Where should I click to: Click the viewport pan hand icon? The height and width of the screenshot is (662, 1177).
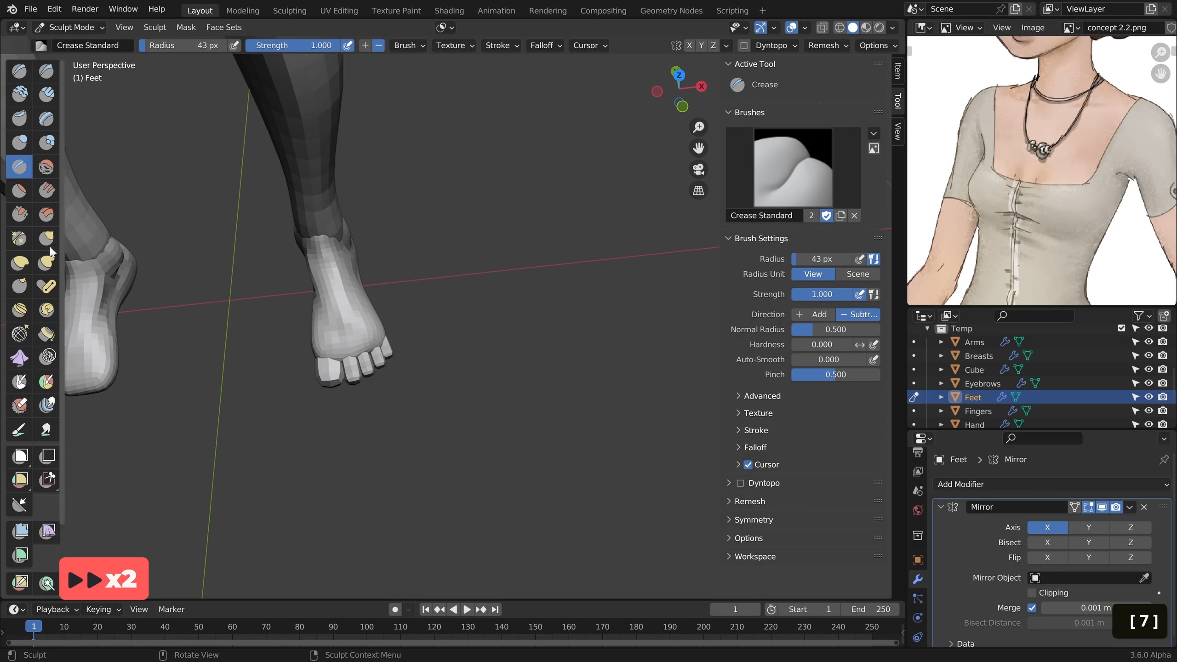(x=698, y=148)
